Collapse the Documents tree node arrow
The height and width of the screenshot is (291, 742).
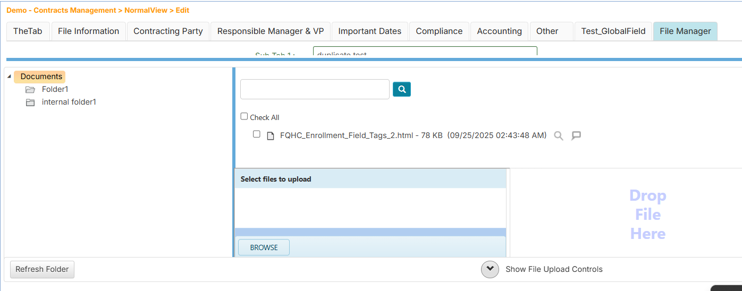coord(10,76)
